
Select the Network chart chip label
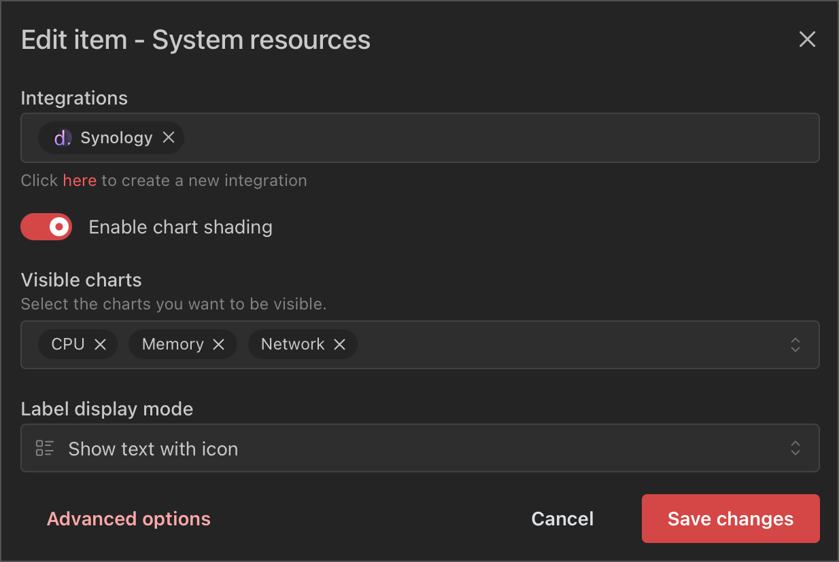[292, 344]
